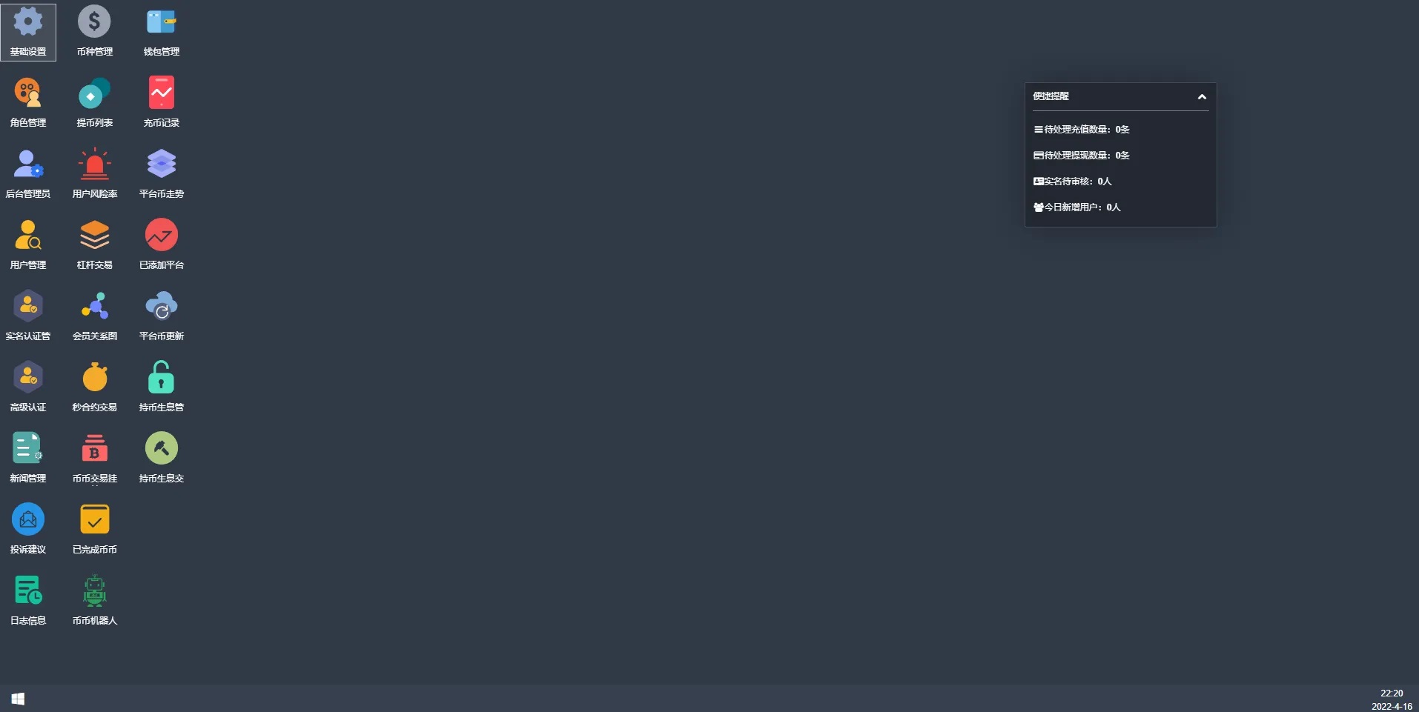Click 待处理提现数量 reminder entry
This screenshot has width=1419, height=712.
tap(1082, 156)
